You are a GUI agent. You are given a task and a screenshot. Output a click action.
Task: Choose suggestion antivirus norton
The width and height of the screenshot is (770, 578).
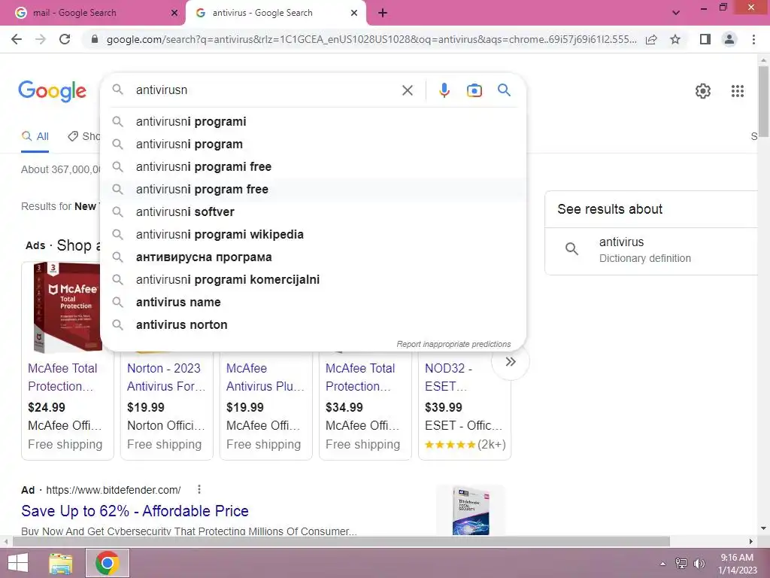pyautogui.click(x=313, y=325)
